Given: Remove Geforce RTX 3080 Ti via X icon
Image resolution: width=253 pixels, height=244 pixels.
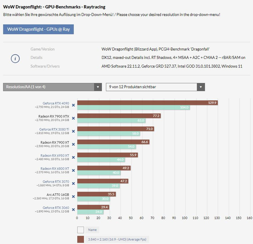Looking at the screenshot, I should click(x=73, y=131).
